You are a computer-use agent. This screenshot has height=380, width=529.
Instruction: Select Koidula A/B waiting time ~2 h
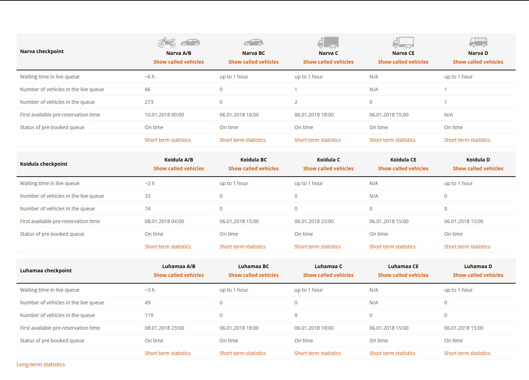(x=150, y=183)
